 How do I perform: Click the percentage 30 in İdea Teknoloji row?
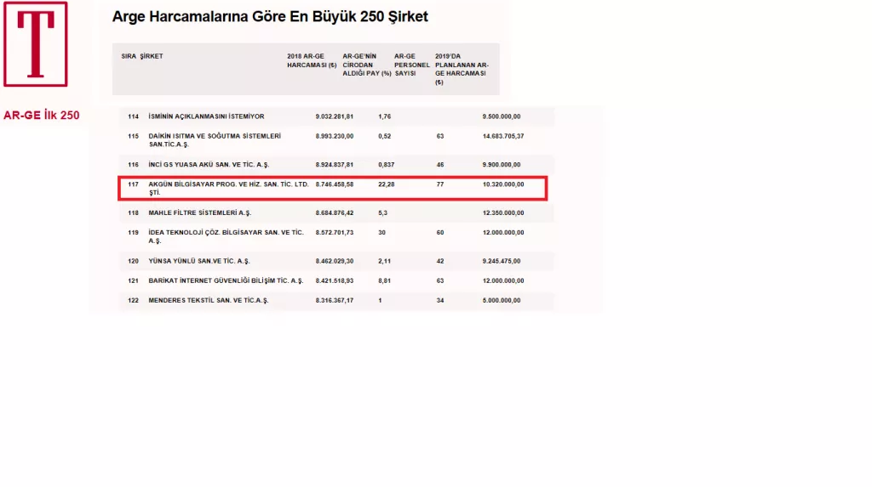click(381, 233)
